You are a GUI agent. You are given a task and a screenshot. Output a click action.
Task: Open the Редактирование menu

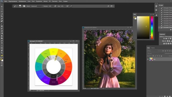point(13,1)
